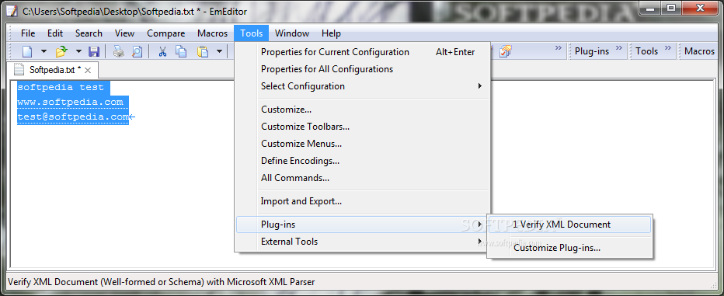The image size is (724, 296).
Task: Close the open Tools menu
Action: (252, 33)
